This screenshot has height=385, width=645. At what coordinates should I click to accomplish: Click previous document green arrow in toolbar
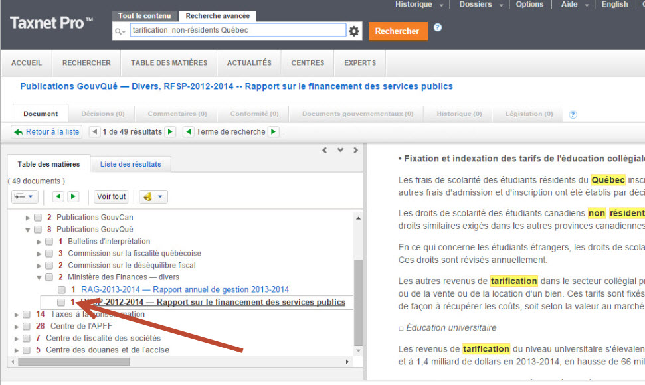click(58, 196)
